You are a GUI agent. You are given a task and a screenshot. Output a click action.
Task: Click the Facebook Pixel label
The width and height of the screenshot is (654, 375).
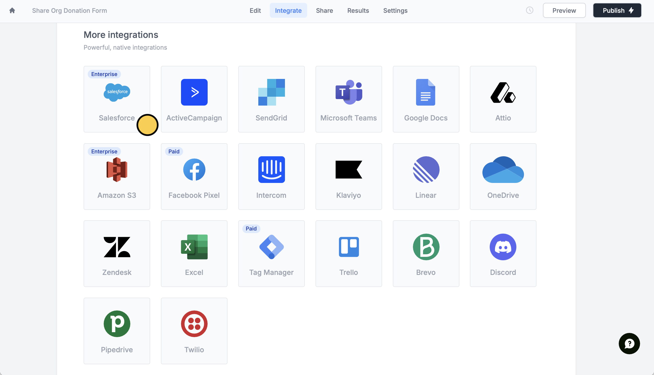click(x=194, y=195)
